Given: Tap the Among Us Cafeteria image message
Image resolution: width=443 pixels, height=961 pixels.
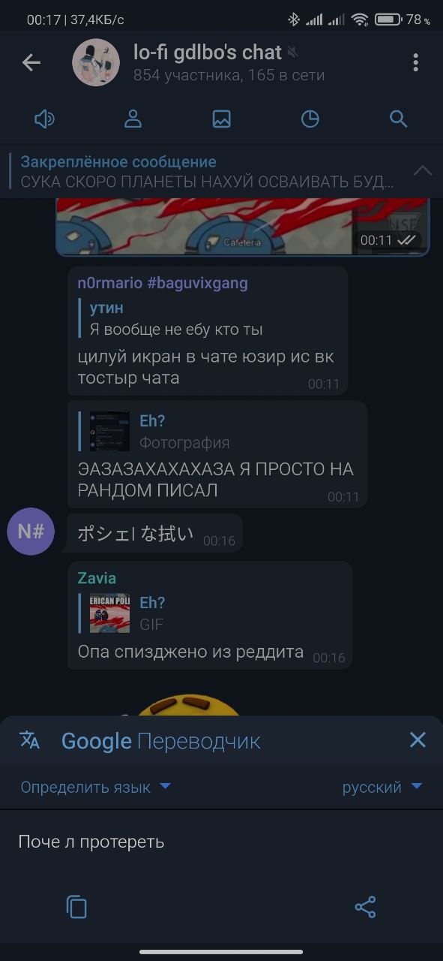Looking at the screenshot, I should pyautogui.click(x=243, y=226).
